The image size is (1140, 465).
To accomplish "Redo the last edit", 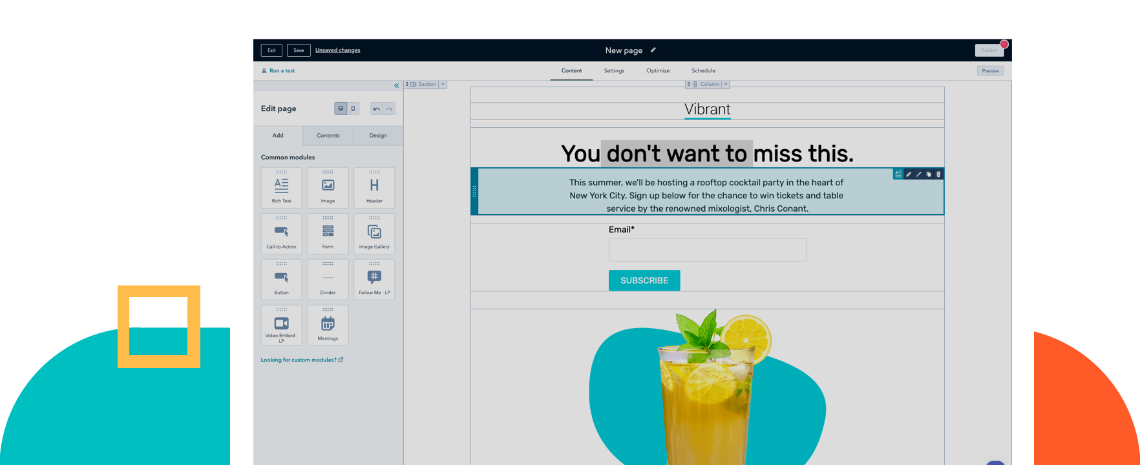I will [389, 108].
